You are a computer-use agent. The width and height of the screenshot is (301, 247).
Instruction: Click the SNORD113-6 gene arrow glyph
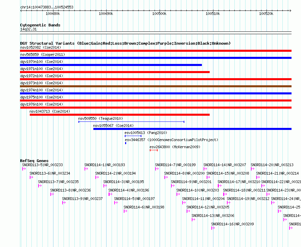31,177
